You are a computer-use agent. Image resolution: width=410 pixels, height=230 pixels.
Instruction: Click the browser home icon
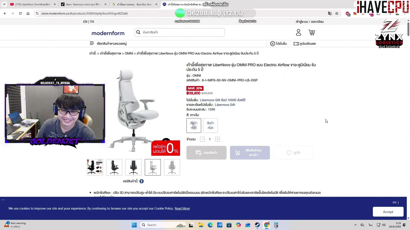coord(28,13)
